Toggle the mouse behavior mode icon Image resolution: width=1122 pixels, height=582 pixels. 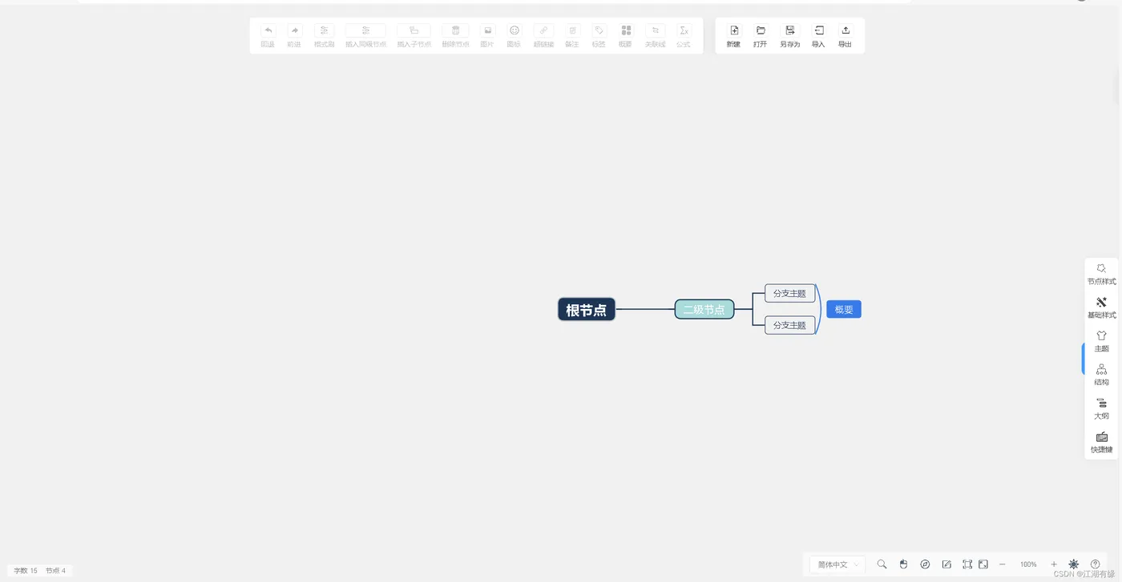tap(903, 564)
